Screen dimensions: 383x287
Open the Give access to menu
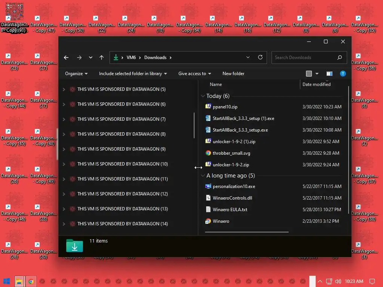194,74
